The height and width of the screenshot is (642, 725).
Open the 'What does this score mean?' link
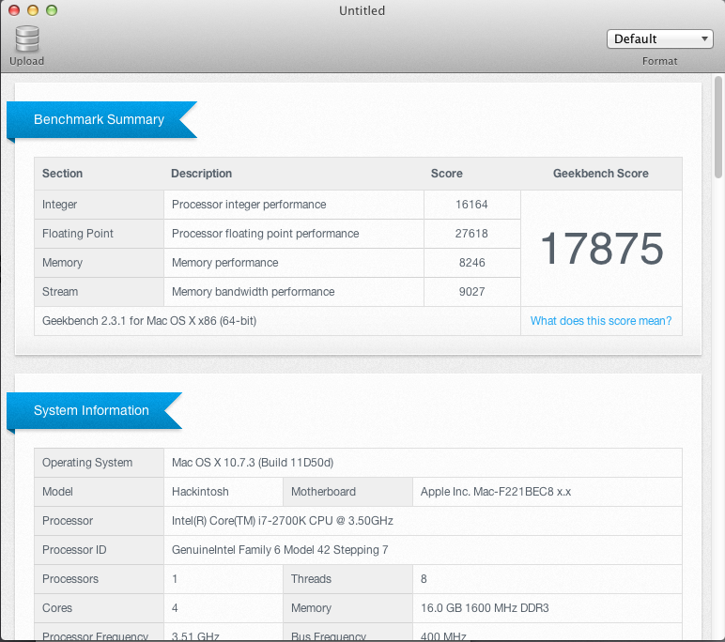coord(601,321)
